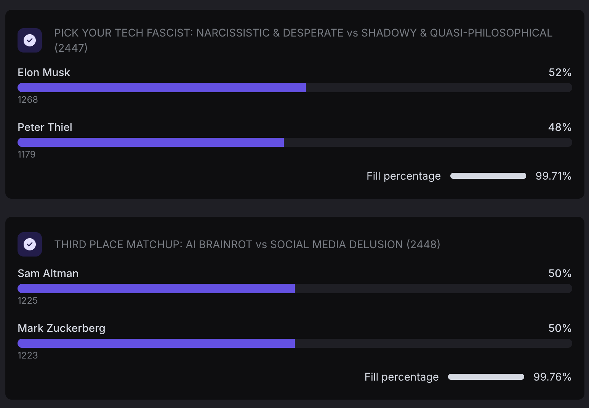The width and height of the screenshot is (589, 408).
Task: Click the 1225 vote count under Sam Altman
Action: tap(28, 301)
